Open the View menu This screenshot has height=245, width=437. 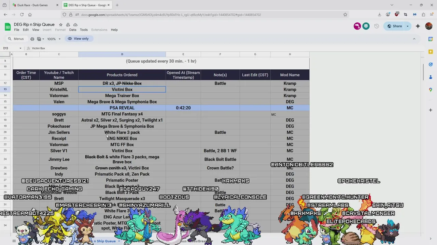[36, 30]
